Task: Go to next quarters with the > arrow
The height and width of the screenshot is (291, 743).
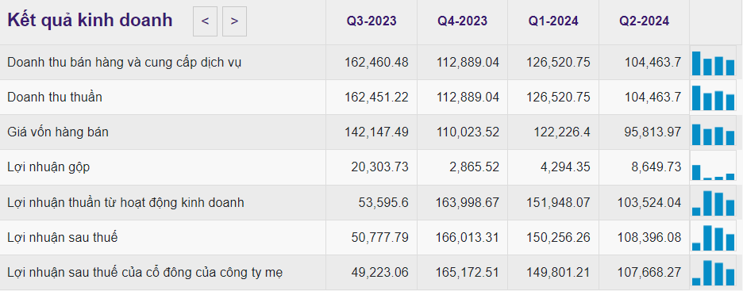Action: point(234,21)
